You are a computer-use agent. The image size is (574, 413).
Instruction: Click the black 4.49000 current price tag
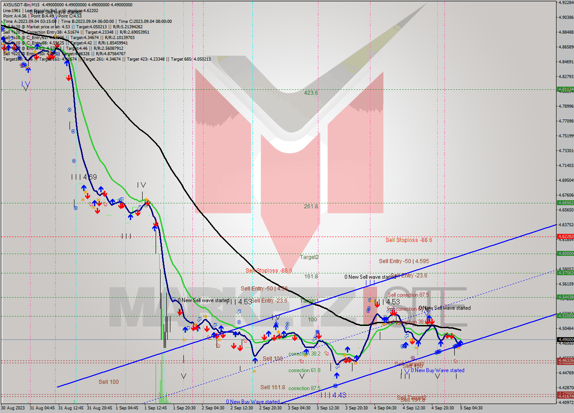point(565,340)
